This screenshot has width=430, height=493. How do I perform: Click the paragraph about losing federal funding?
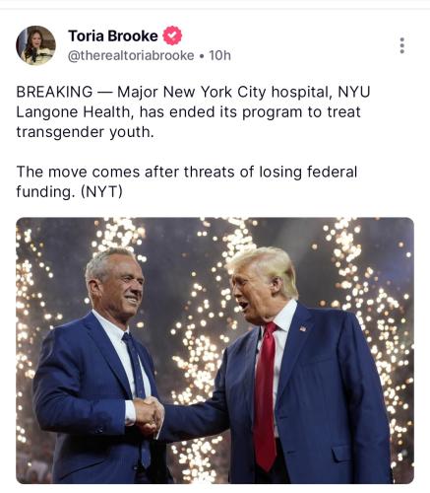coord(187,181)
